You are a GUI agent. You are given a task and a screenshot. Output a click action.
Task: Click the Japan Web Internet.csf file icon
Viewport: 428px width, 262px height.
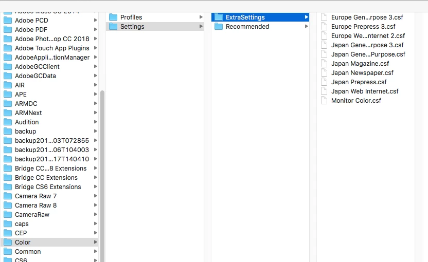pos(324,91)
